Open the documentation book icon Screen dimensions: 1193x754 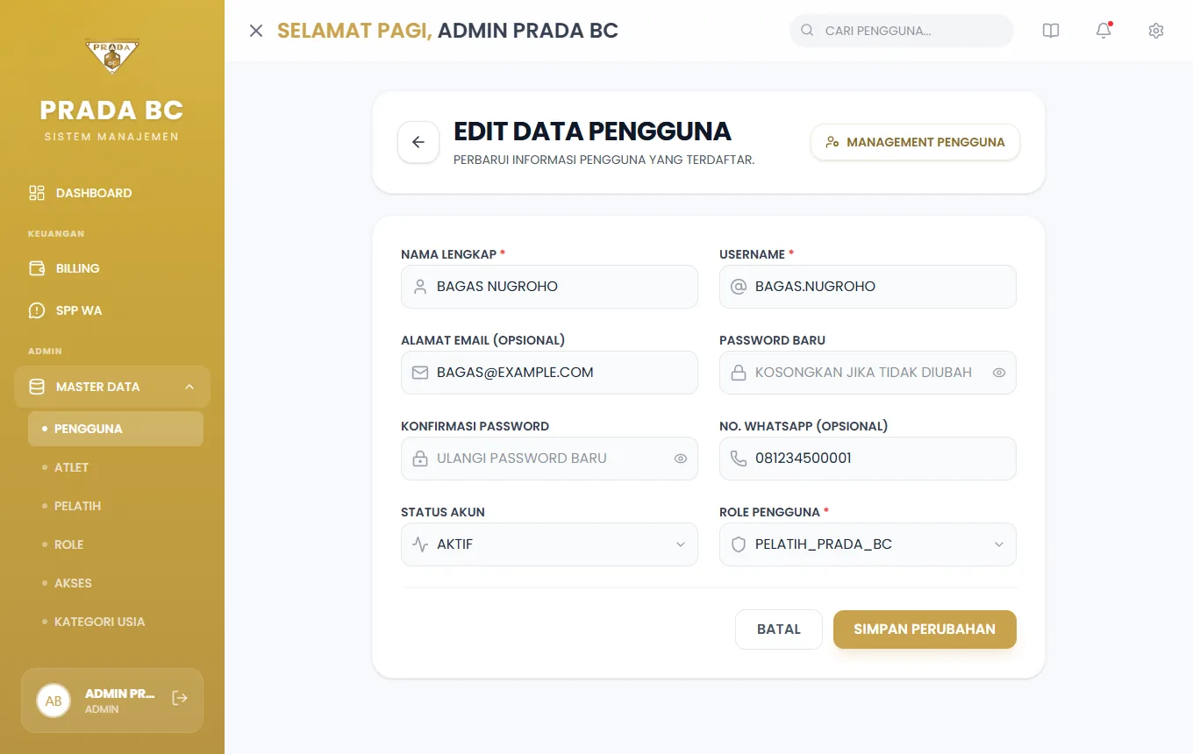tap(1051, 31)
